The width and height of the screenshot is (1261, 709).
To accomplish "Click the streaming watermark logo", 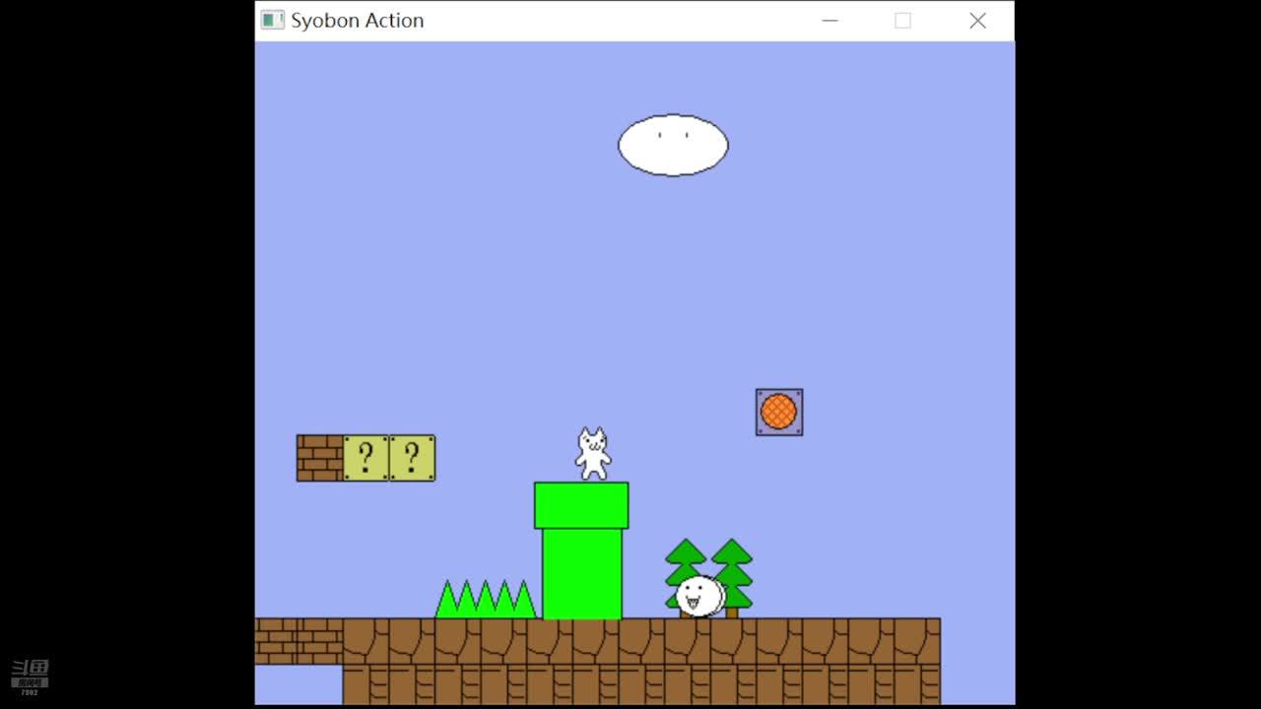I will tap(30, 676).
